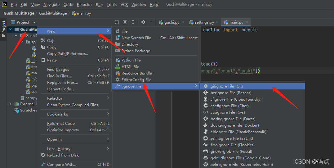334x168 pixels.
Task: Collapse the nested Gushi folder chevron
Action: pyautogui.click(x=16, y=36)
